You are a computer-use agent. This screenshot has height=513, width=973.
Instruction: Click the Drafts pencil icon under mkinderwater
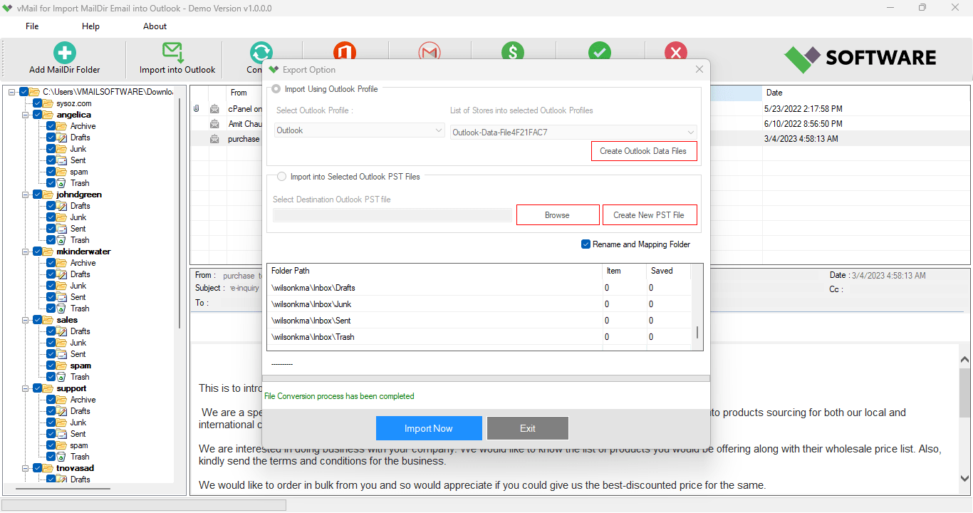pos(62,274)
